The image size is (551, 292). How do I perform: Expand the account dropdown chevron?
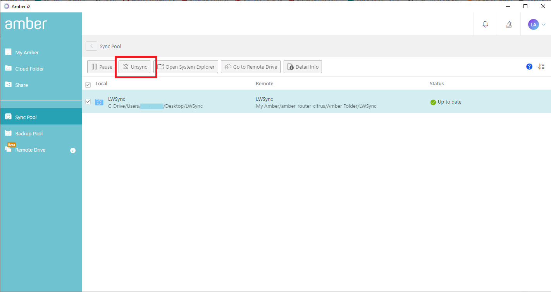(544, 24)
